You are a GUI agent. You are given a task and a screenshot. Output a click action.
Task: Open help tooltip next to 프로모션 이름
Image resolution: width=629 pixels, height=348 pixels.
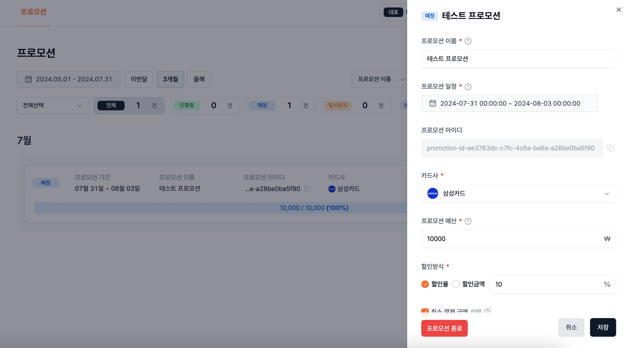(x=468, y=41)
